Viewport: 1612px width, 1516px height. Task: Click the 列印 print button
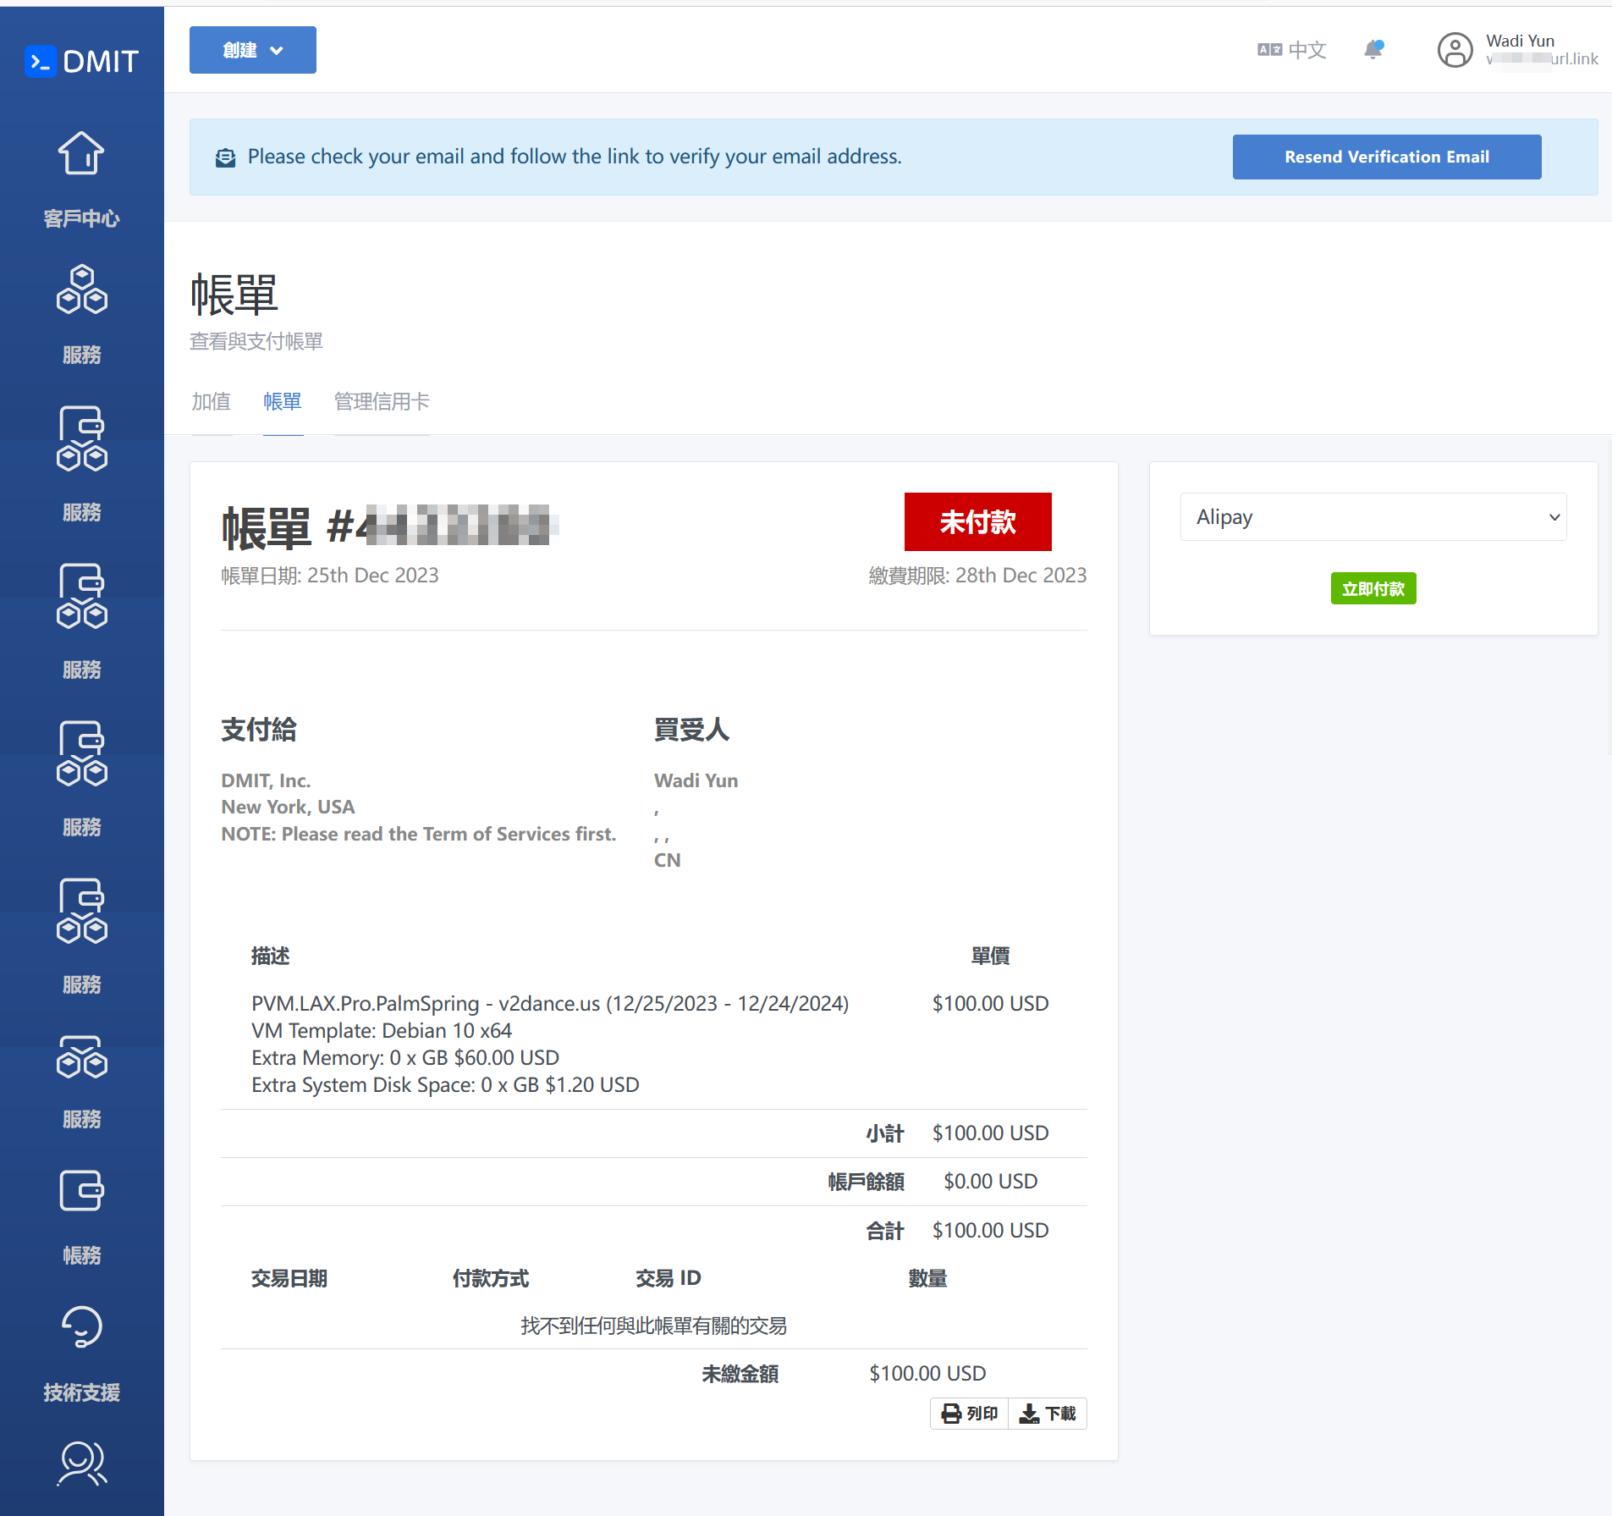click(x=970, y=1414)
